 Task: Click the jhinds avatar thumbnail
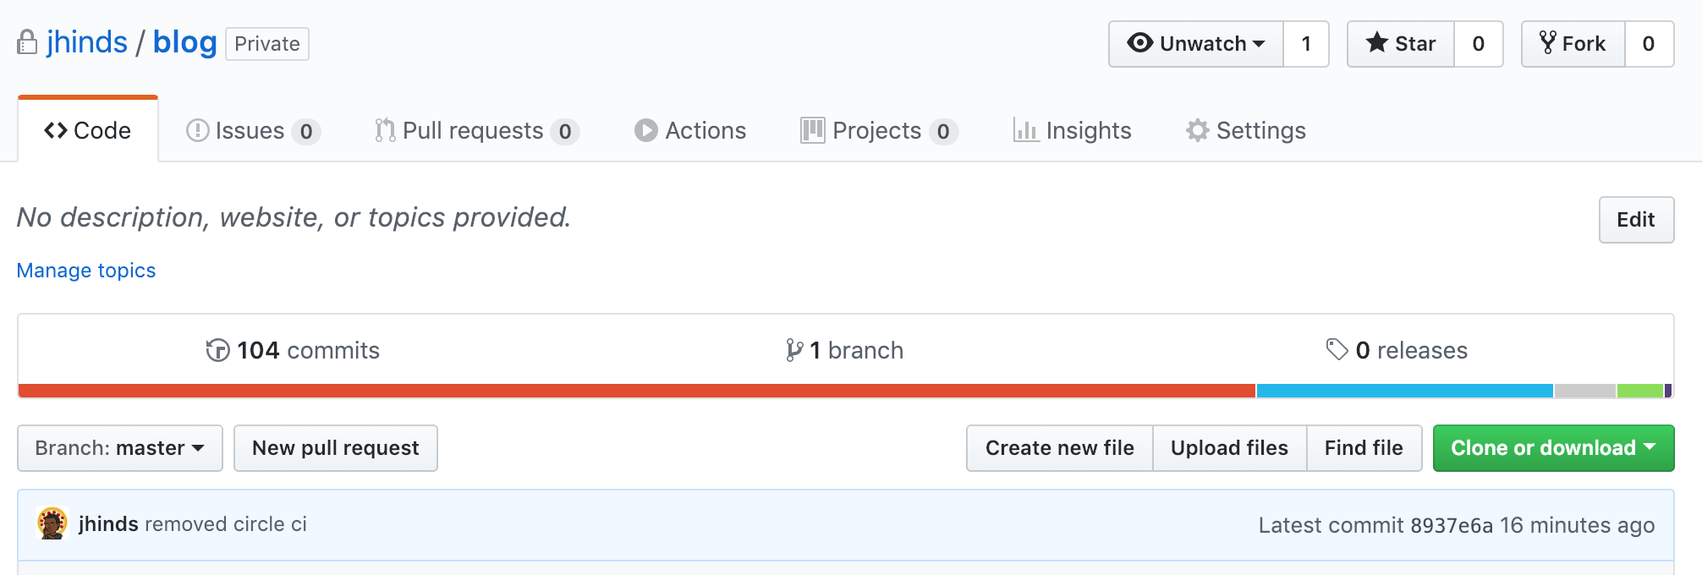[52, 523]
